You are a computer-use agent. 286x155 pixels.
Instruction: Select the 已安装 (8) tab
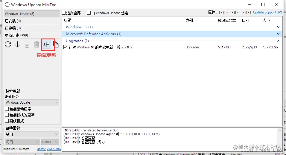tap(32, 21)
